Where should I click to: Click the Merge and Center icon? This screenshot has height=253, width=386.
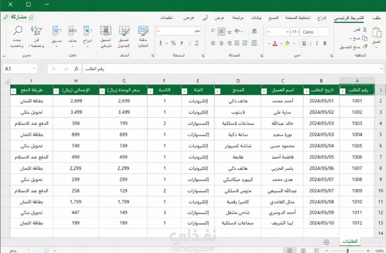coord(254,43)
